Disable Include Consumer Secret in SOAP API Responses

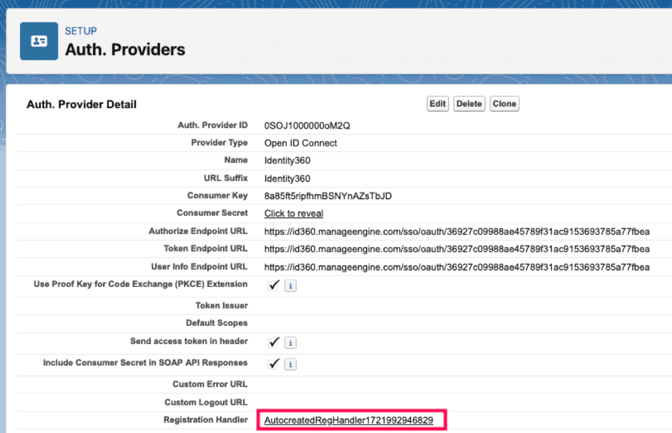click(274, 364)
